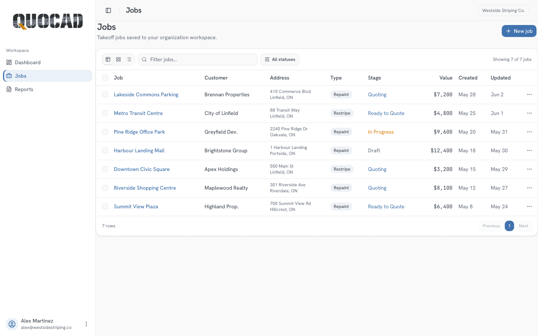
Task: Sort by Created column header
Action: pyautogui.click(x=468, y=78)
